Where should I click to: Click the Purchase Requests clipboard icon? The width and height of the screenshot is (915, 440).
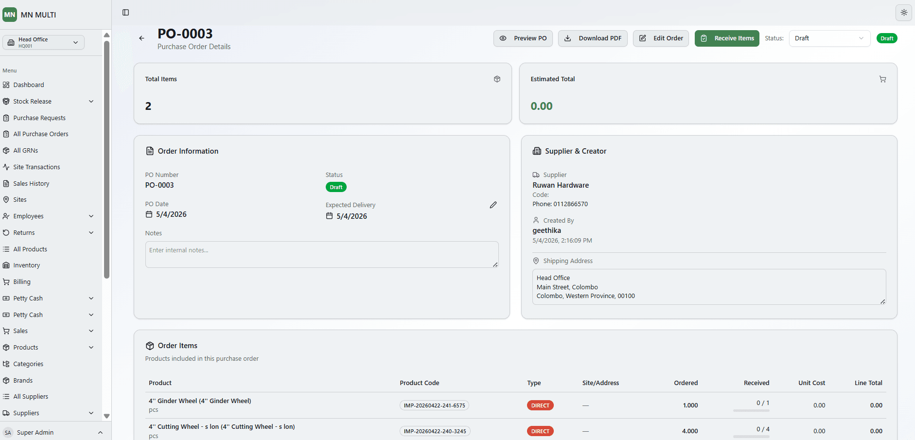point(6,118)
